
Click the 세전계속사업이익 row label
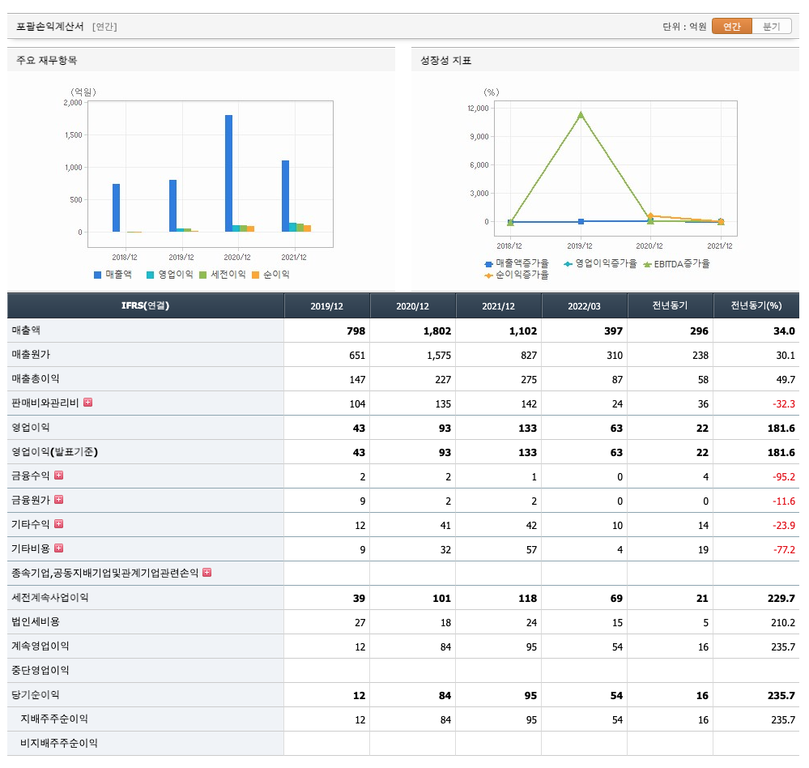50,597
